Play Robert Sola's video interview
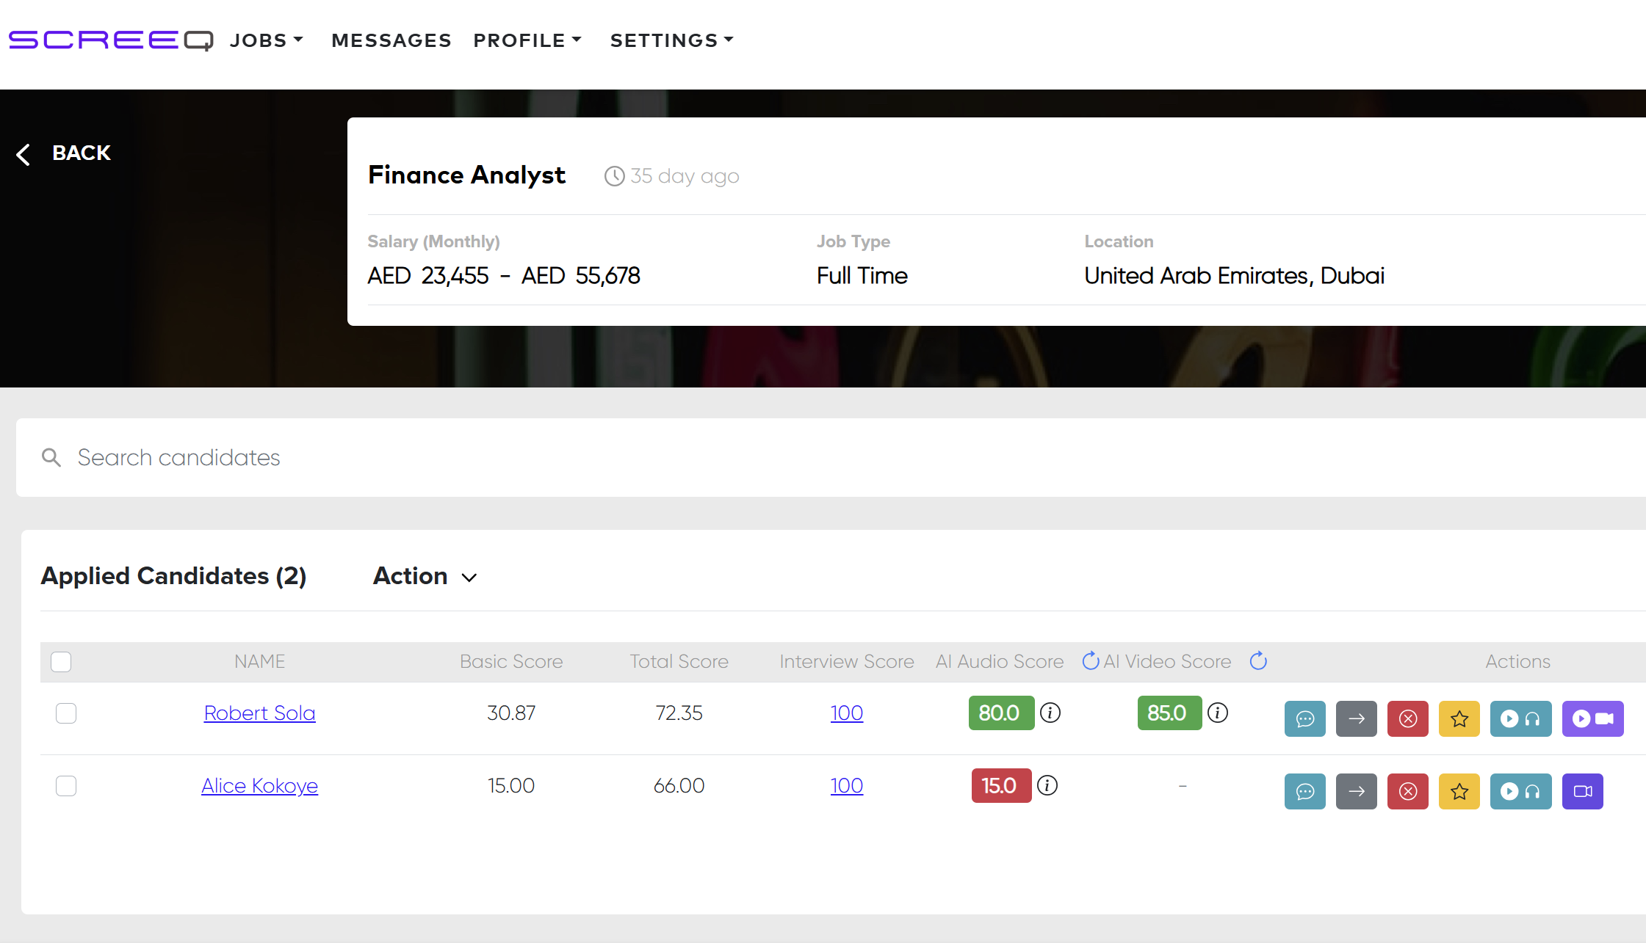The image size is (1646, 943). pyautogui.click(x=1592, y=718)
